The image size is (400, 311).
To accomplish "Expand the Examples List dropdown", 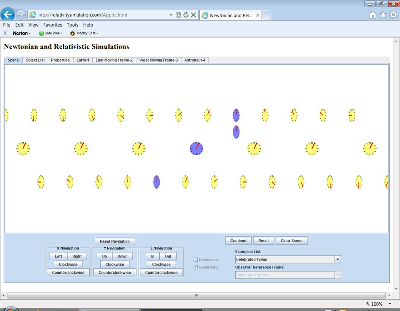I will (337, 259).
